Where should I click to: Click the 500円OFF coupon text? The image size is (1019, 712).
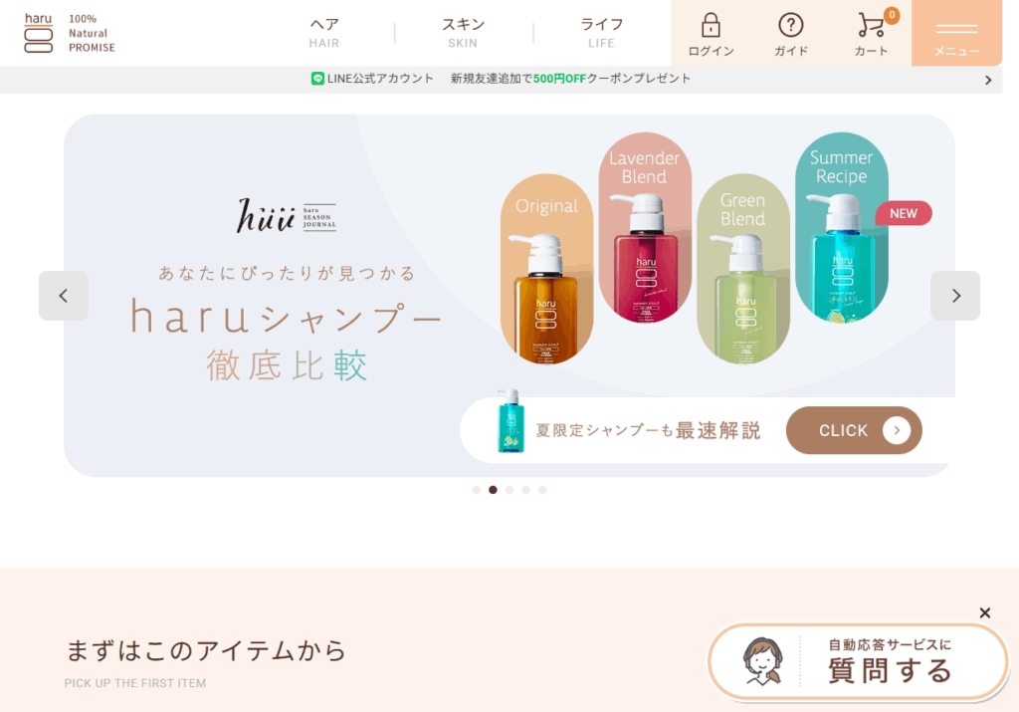pos(559,79)
